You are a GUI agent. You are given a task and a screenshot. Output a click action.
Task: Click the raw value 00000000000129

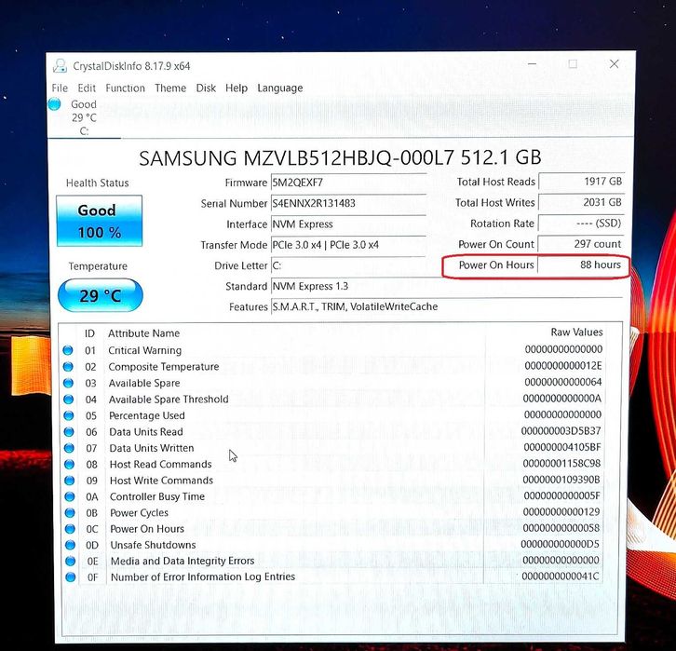561,511
